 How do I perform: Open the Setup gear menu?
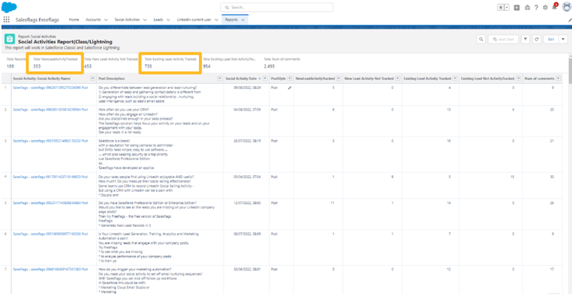(545, 8)
